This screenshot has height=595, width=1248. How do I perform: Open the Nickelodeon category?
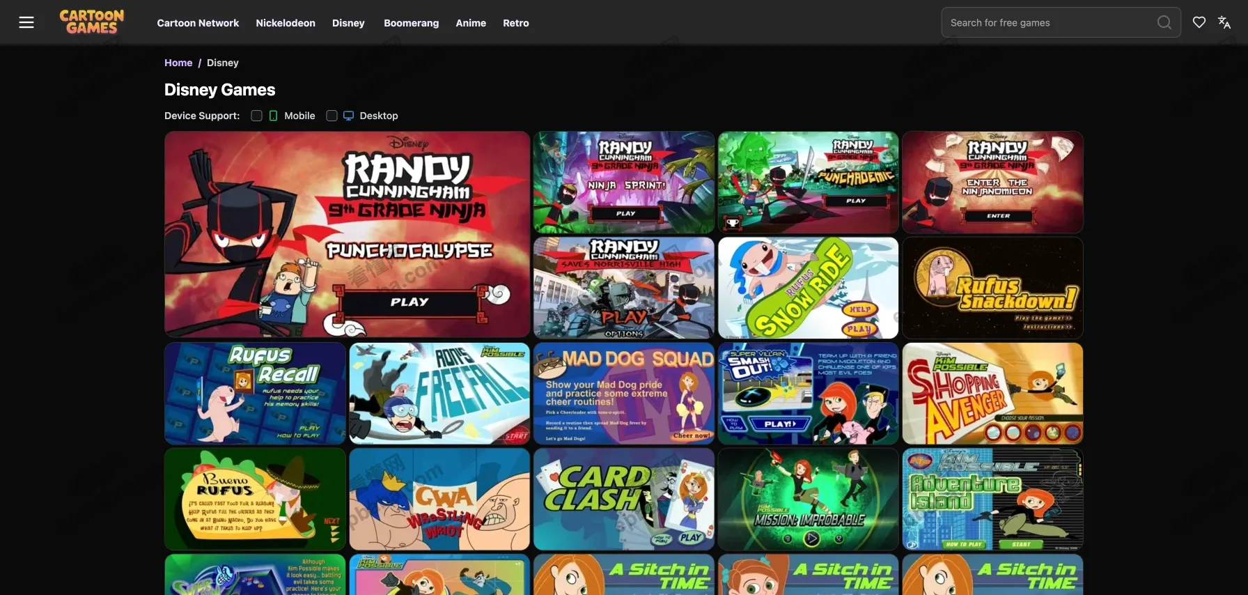286,23
